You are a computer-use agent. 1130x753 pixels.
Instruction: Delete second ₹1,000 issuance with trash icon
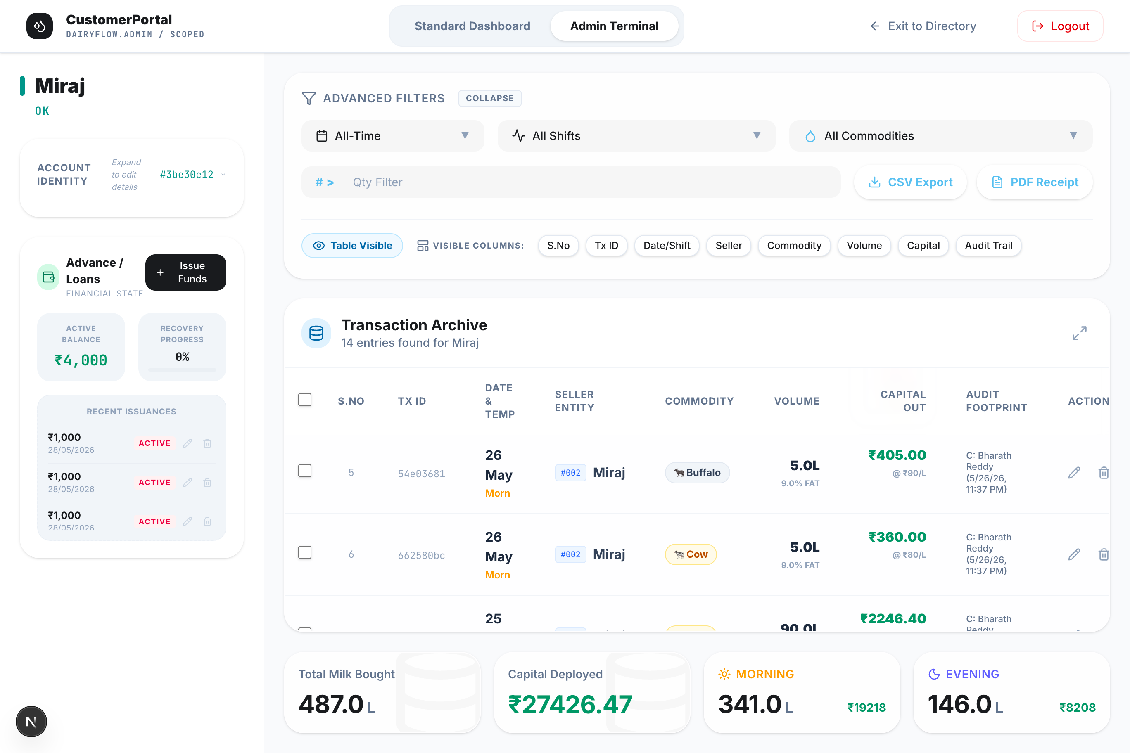pos(207,483)
